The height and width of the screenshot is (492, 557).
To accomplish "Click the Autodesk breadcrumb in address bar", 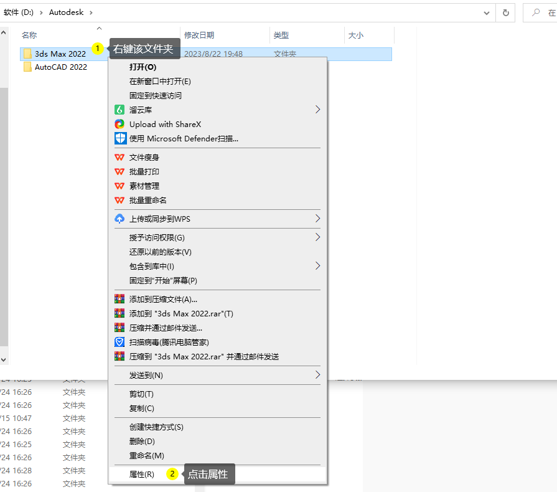I will click(67, 12).
